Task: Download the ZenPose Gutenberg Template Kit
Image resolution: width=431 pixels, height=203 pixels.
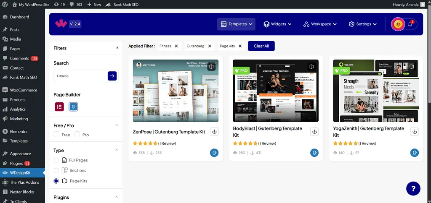Action: [x=214, y=132]
